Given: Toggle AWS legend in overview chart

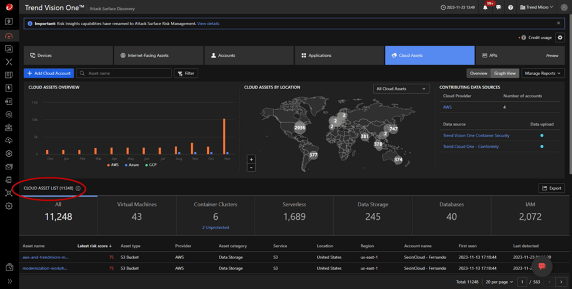Looking at the screenshot, I should tap(113, 165).
